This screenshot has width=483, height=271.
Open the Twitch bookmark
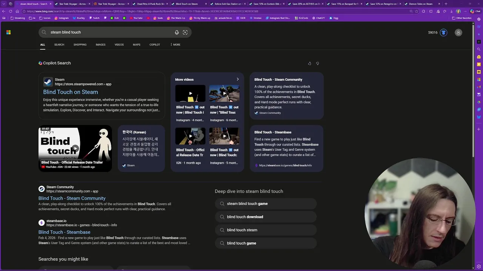(94, 18)
